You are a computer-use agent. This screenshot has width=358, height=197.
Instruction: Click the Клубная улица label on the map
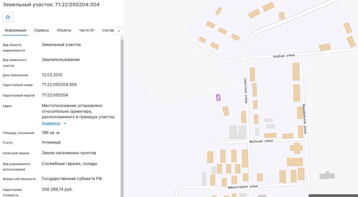click(284, 55)
